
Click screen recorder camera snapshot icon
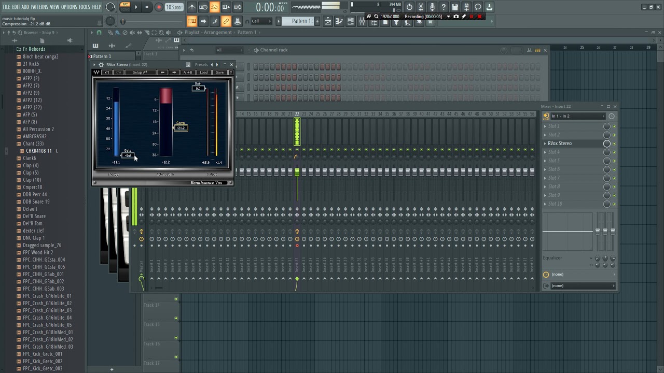(456, 17)
